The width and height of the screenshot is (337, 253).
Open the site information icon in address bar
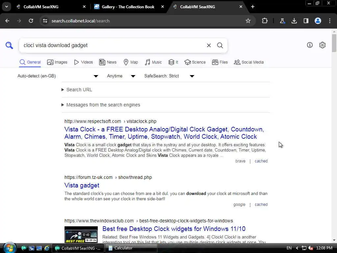(x=45, y=21)
